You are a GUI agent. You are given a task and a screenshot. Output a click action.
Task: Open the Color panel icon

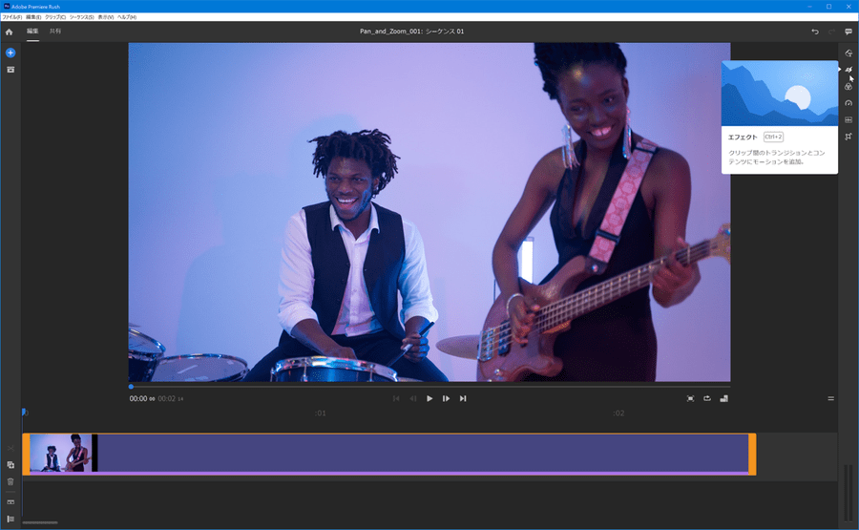[849, 86]
